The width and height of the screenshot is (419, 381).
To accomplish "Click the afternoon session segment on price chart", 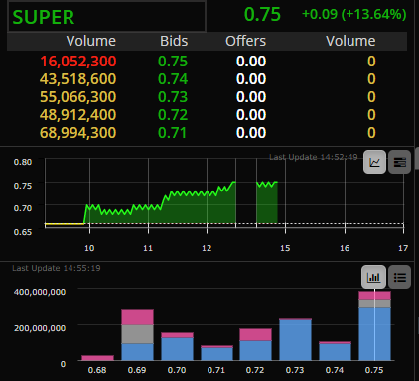I will point(267,202).
